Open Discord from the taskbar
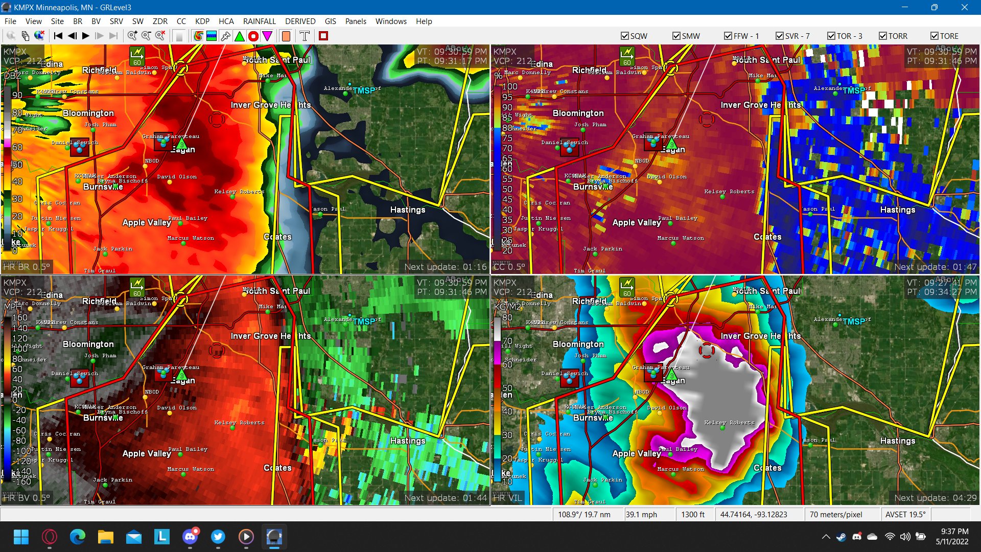 click(190, 537)
